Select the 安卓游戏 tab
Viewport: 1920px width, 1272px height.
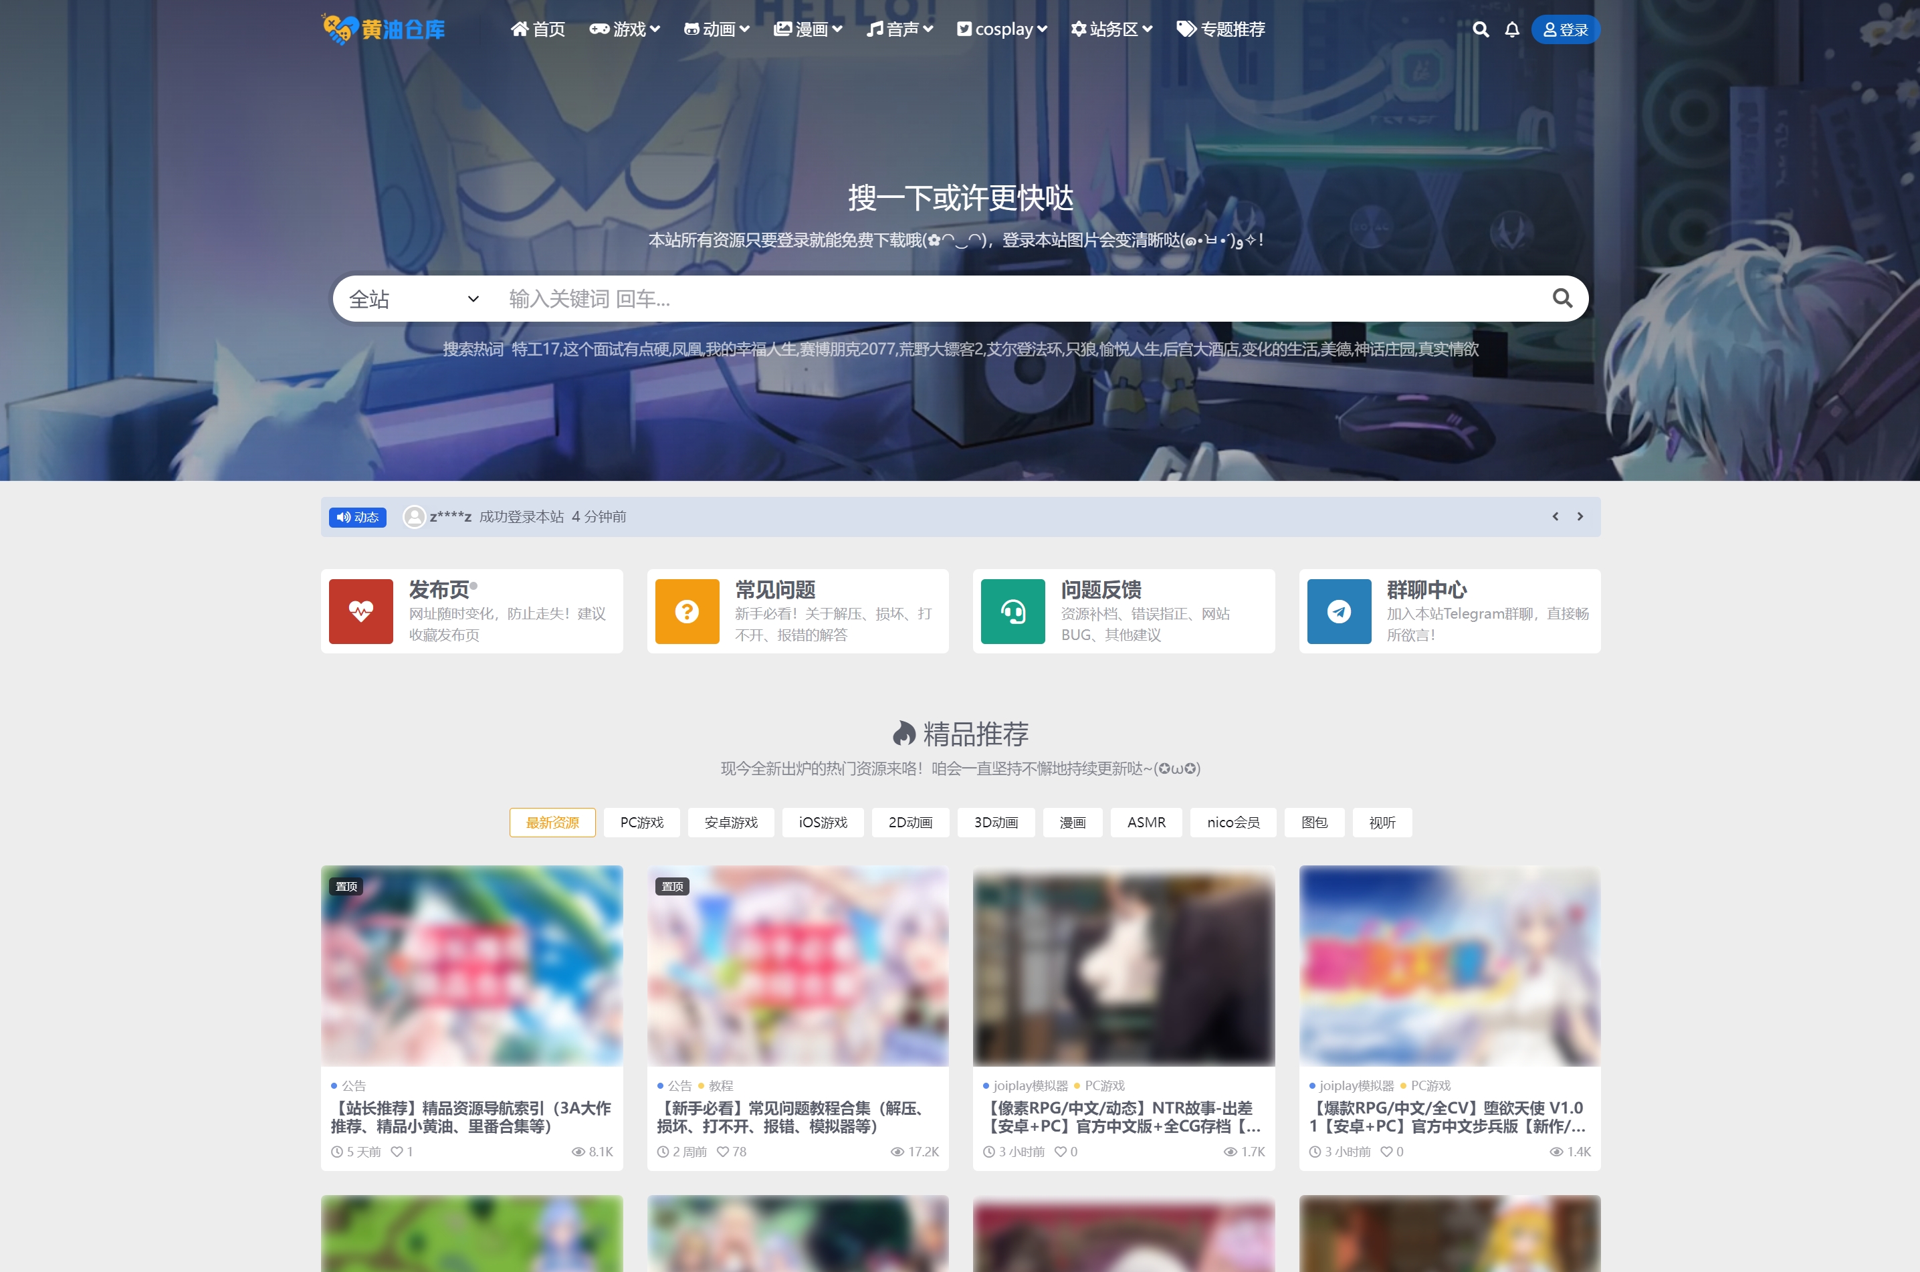pyautogui.click(x=731, y=823)
